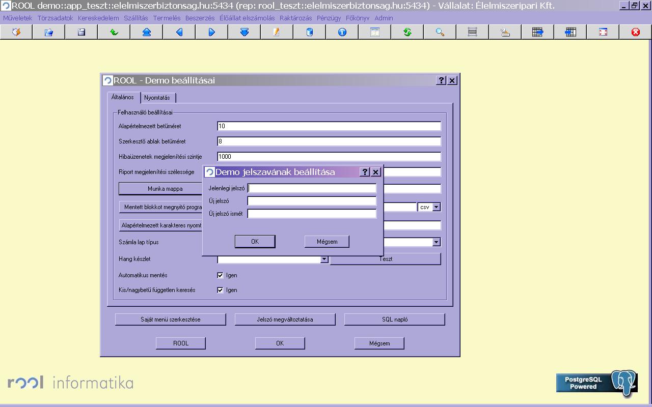Click the floppy disk save icon
This screenshot has width=652, height=407.
pos(81,32)
